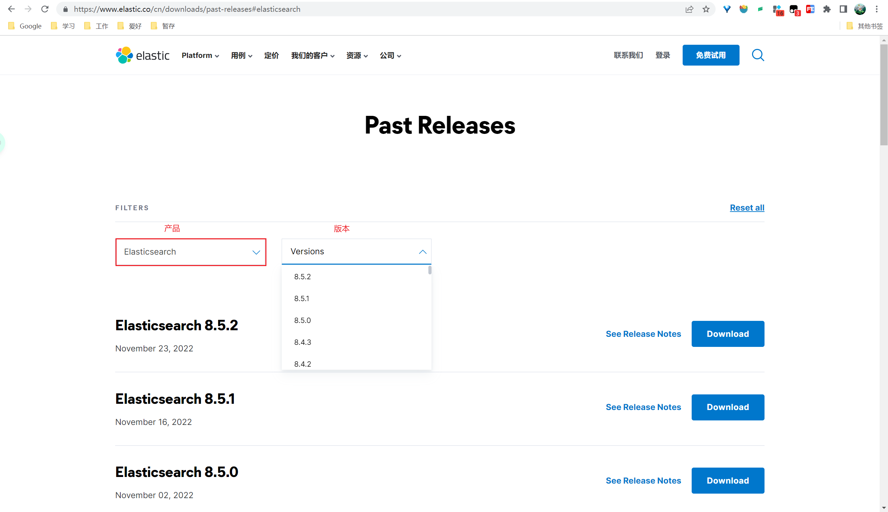The width and height of the screenshot is (888, 512).
Task: Open the Elastic home via the logo
Action: click(142, 55)
